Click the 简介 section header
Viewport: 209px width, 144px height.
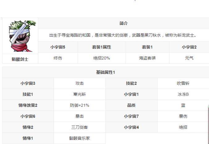coord(123,23)
